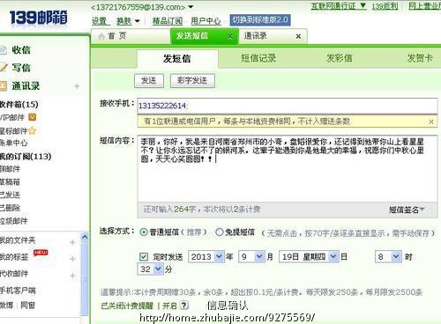Image resolution: width=441 pixels, height=324 pixels.
Task: Click the VIP邮件 badge icon
Action: [x=32, y=117]
